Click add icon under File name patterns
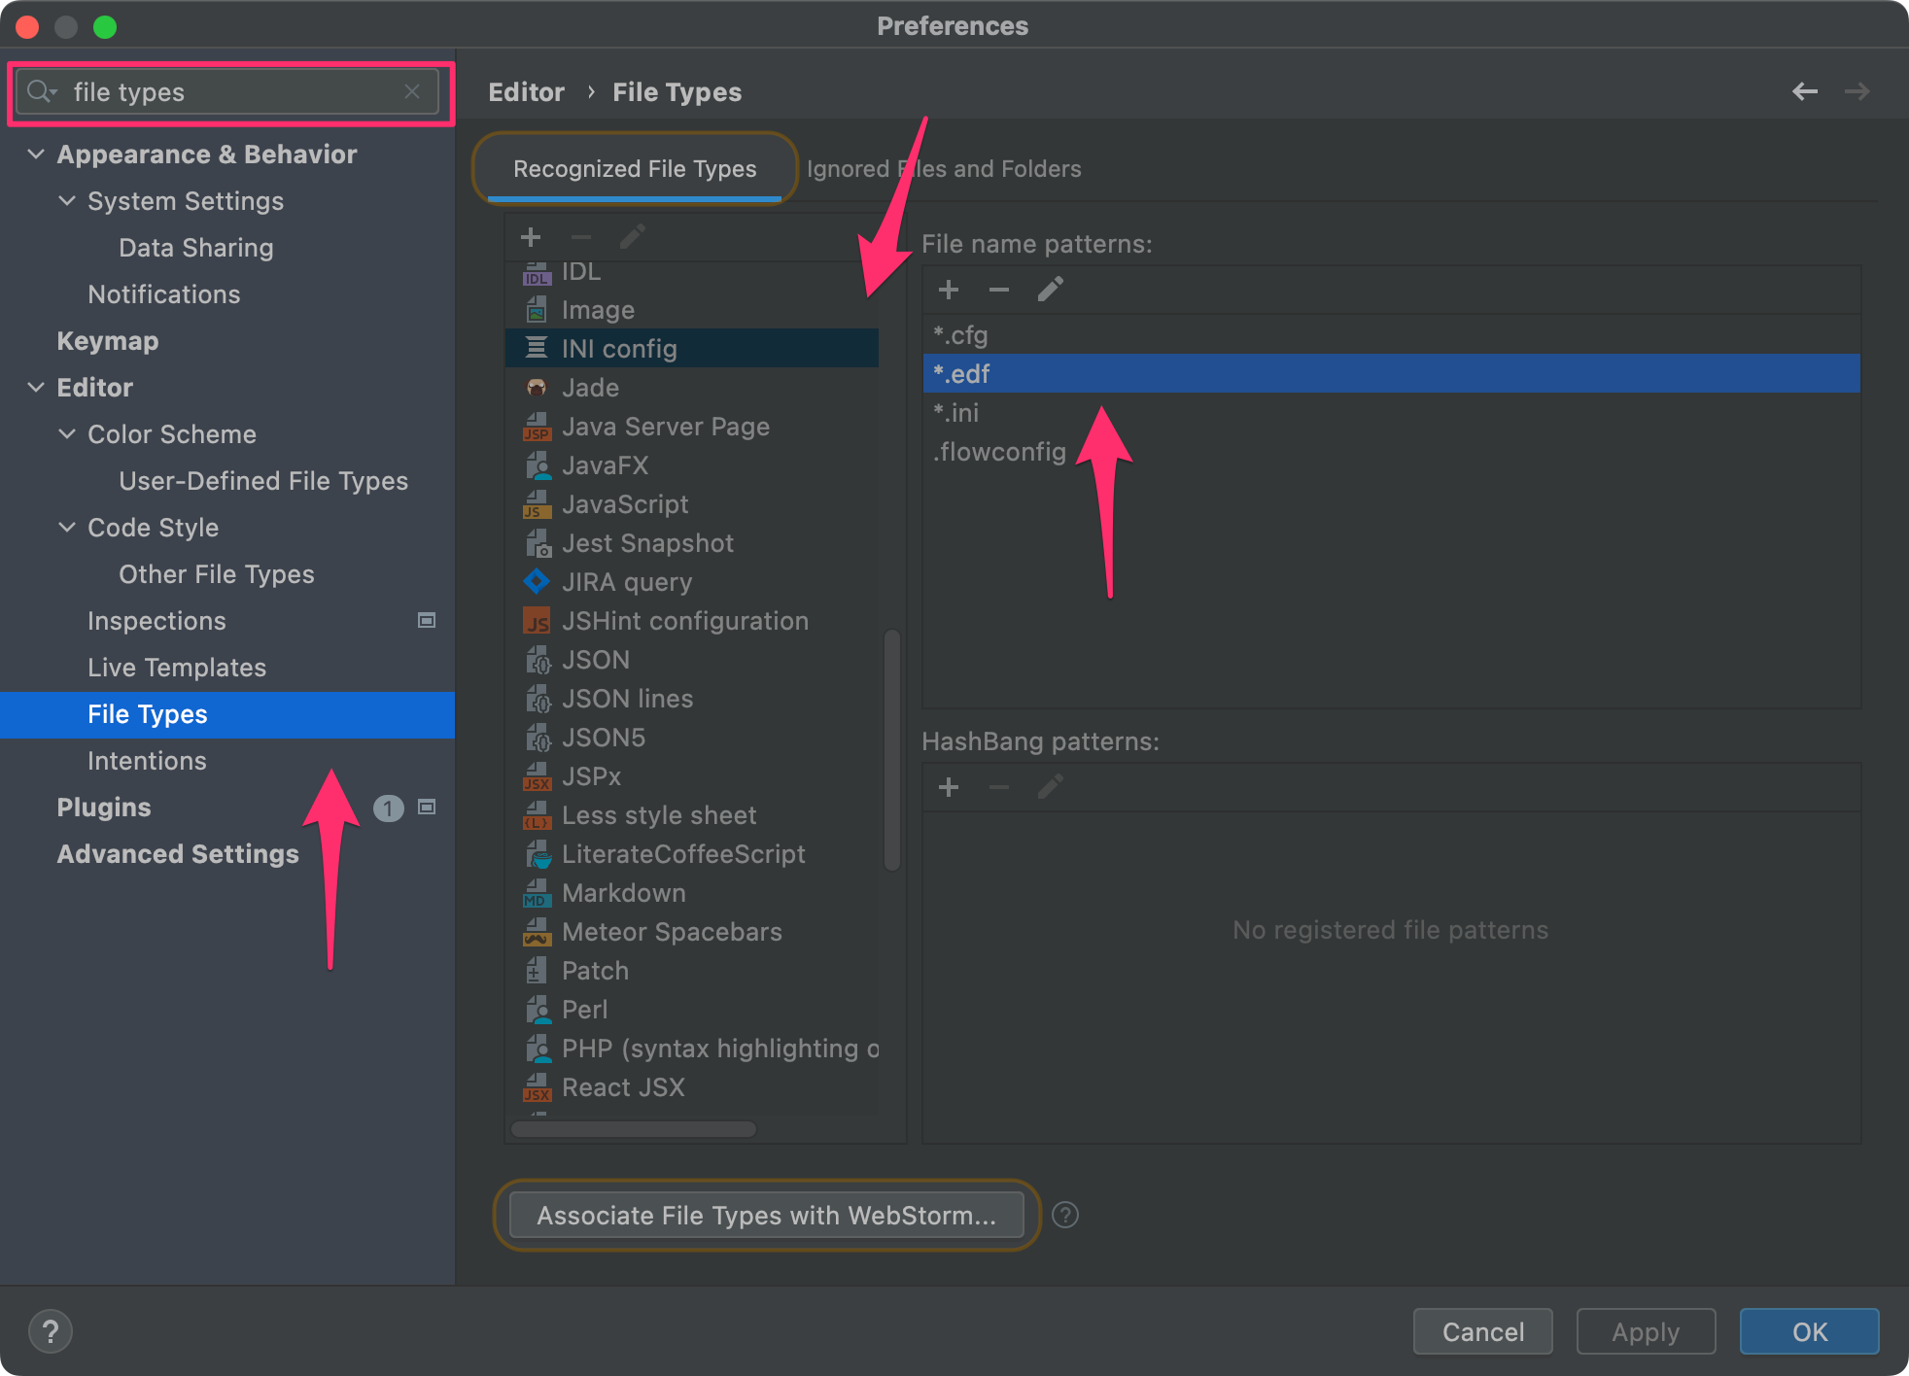Viewport: 1909px width, 1376px height. click(949, 290)
